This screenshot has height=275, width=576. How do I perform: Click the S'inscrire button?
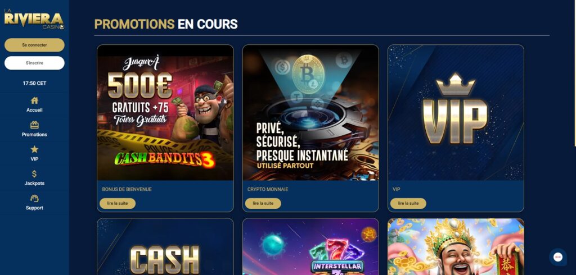(x=34, y=63)
